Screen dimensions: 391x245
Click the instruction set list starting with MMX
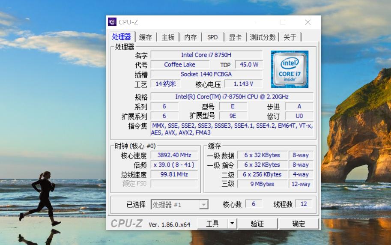(232, 129)
